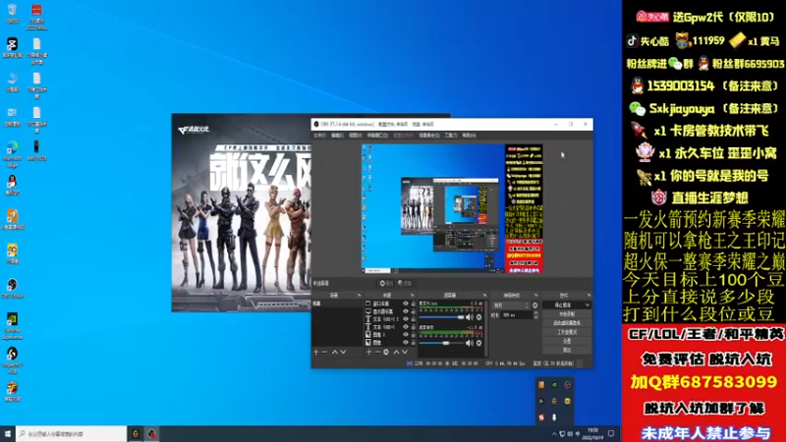Move the scene up in the Scenes dock

[x=335, y=353]
